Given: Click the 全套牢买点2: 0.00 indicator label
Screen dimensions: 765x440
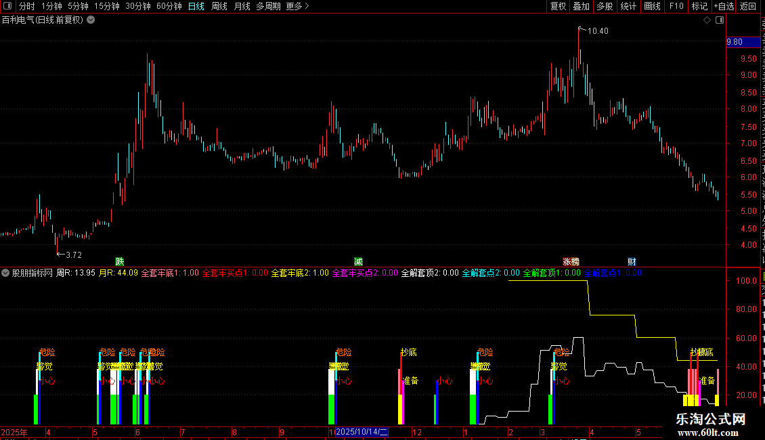Looking at the screenshot, I should point(365,273).
